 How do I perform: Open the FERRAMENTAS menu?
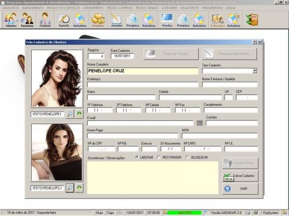tap(212, 8)
